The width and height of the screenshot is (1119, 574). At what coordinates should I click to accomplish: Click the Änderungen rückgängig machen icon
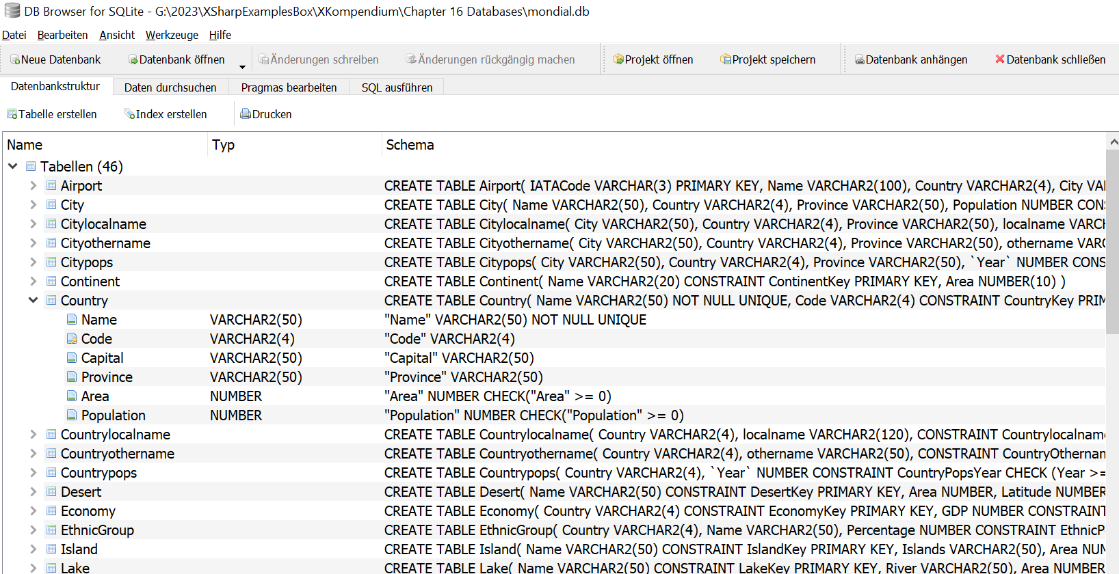click(411, 60)
